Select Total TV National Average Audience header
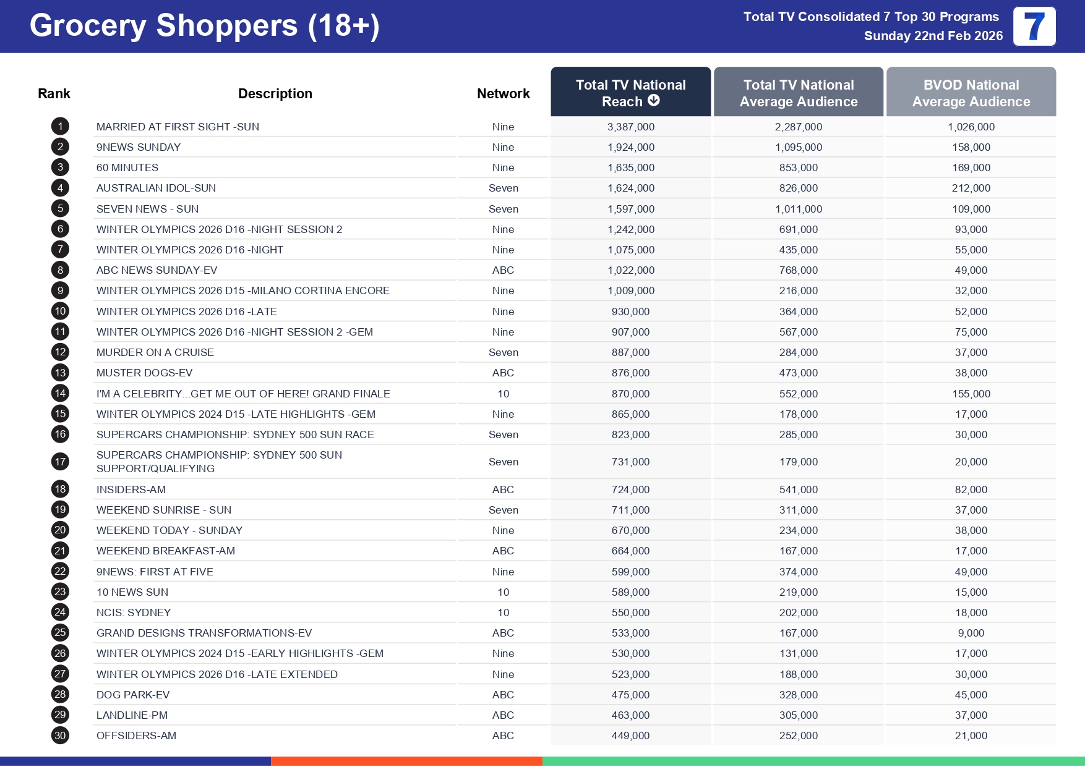 pos(798,93)
